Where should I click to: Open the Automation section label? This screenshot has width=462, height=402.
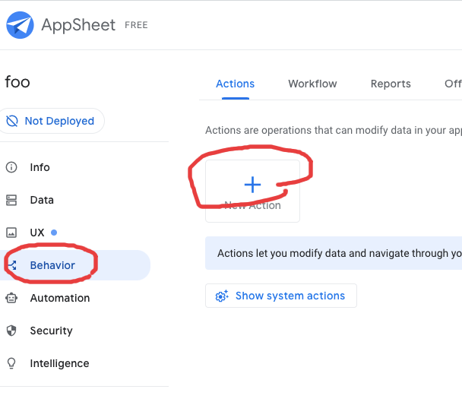(60, 298)
